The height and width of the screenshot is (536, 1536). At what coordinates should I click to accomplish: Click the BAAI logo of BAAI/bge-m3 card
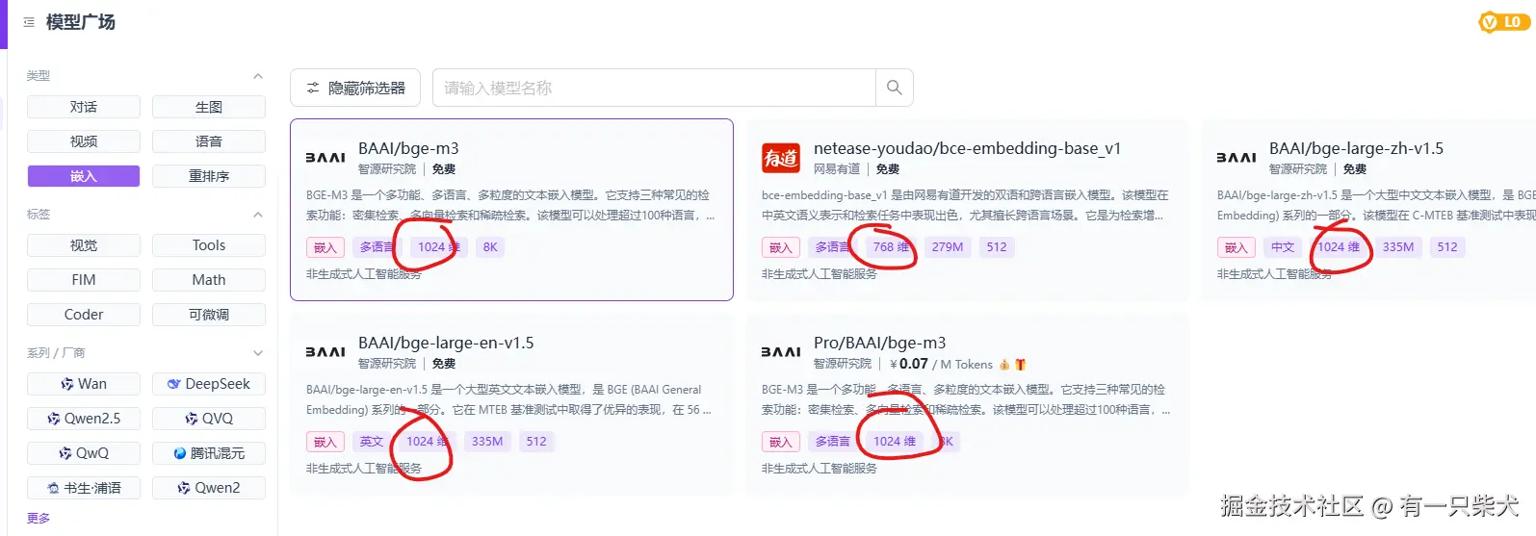tap(325, 158)
